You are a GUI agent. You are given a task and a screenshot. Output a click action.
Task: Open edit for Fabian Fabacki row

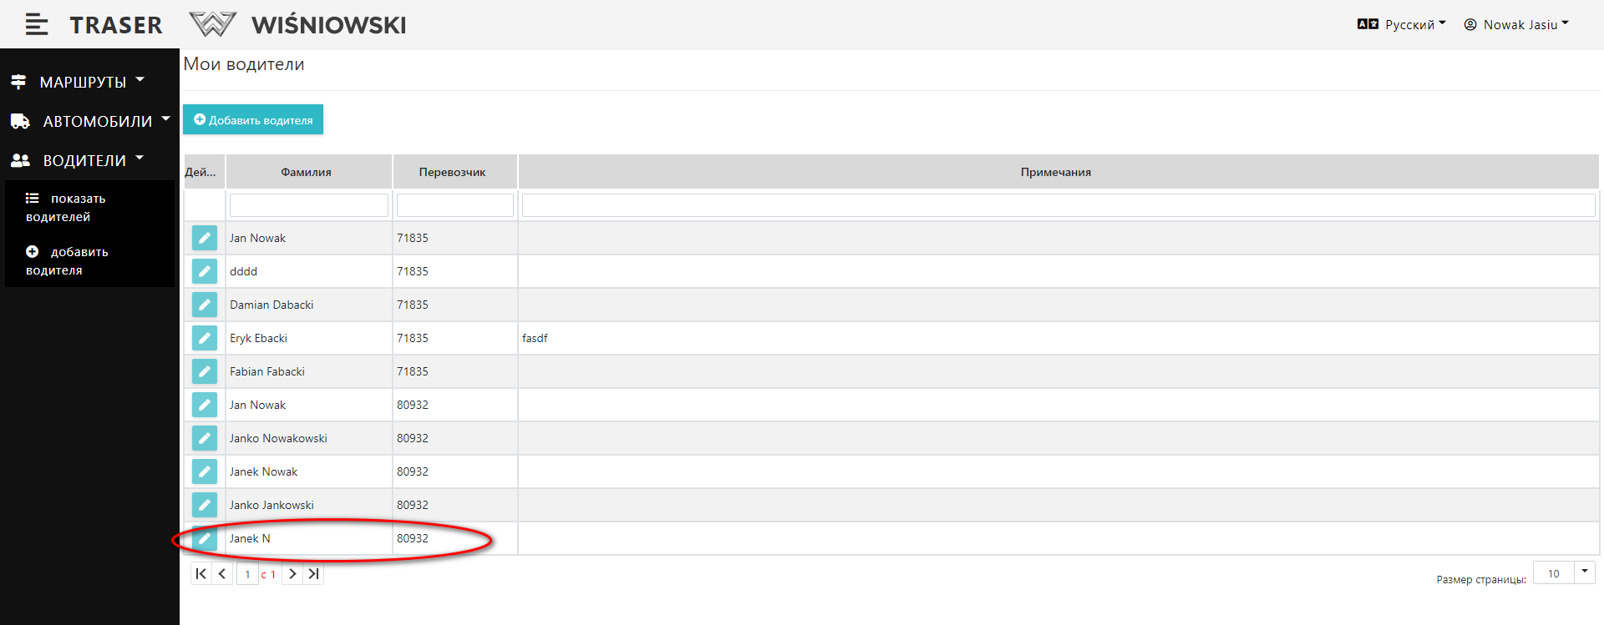click(x=205, y=371)
